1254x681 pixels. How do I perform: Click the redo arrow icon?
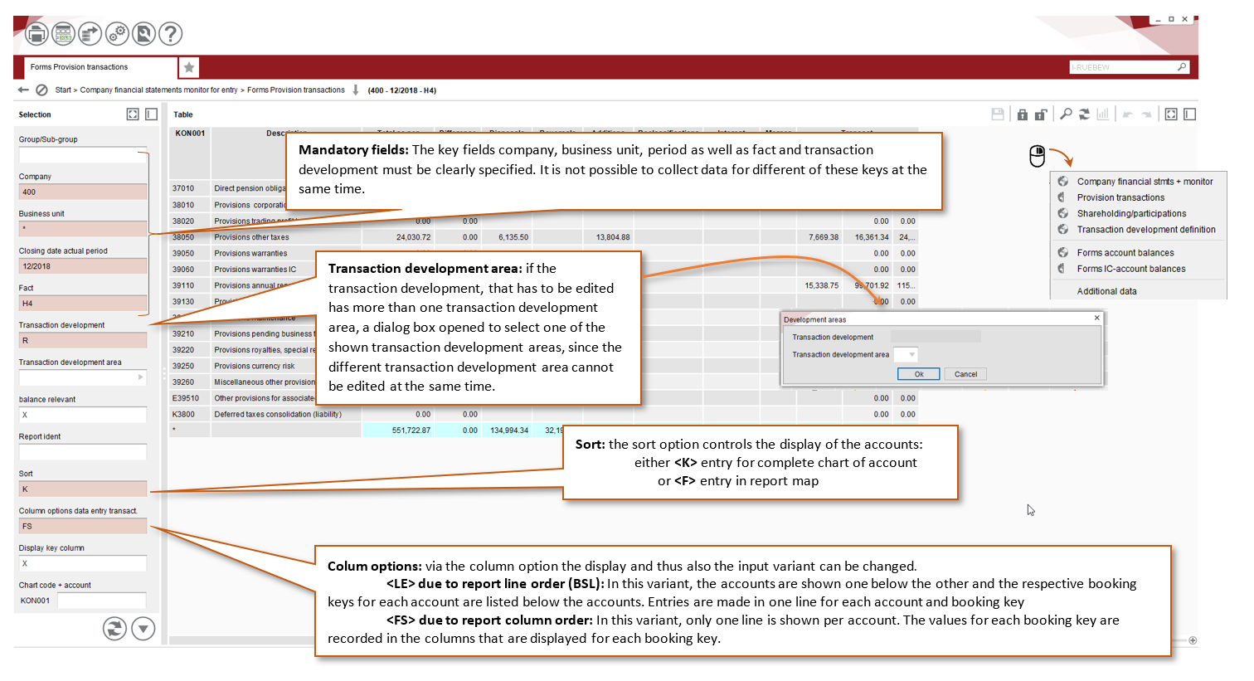pos(1146,114)
